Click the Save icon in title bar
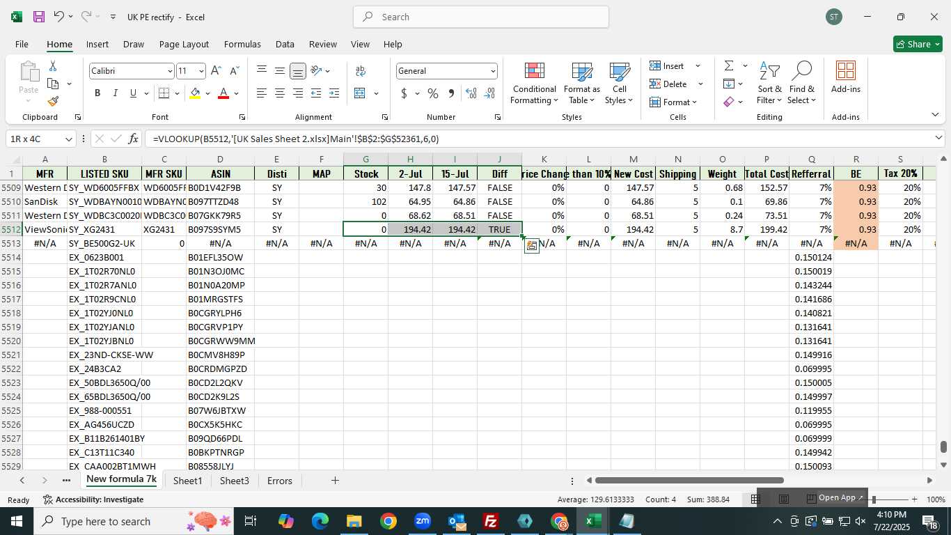This screenshot has height=535, width=951. coord(39,17)
